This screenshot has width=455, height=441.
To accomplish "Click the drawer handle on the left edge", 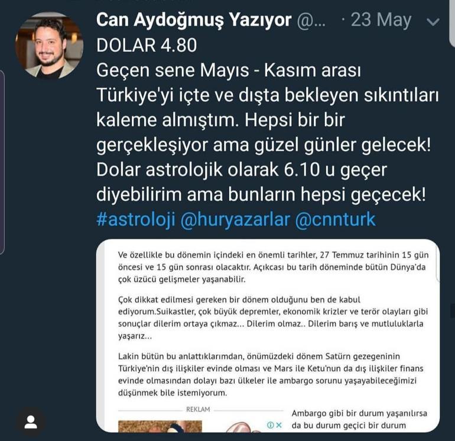I will coord(2,162).
